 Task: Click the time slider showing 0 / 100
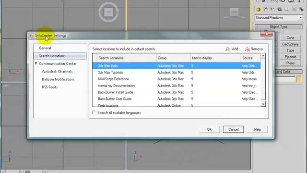click(24, 172)
